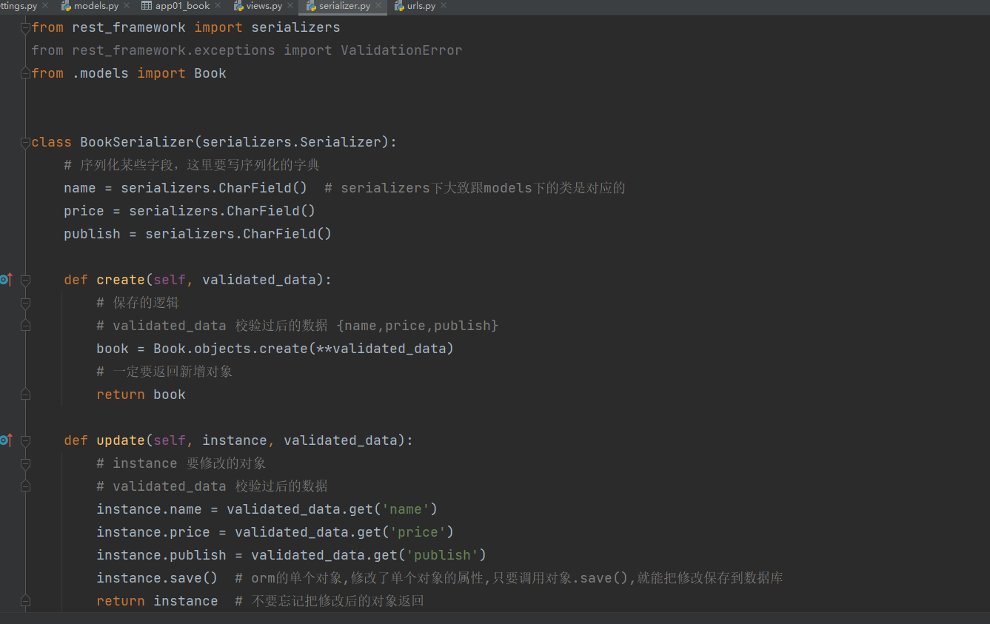Click 'Book.objects.create' call

point(230,349)
